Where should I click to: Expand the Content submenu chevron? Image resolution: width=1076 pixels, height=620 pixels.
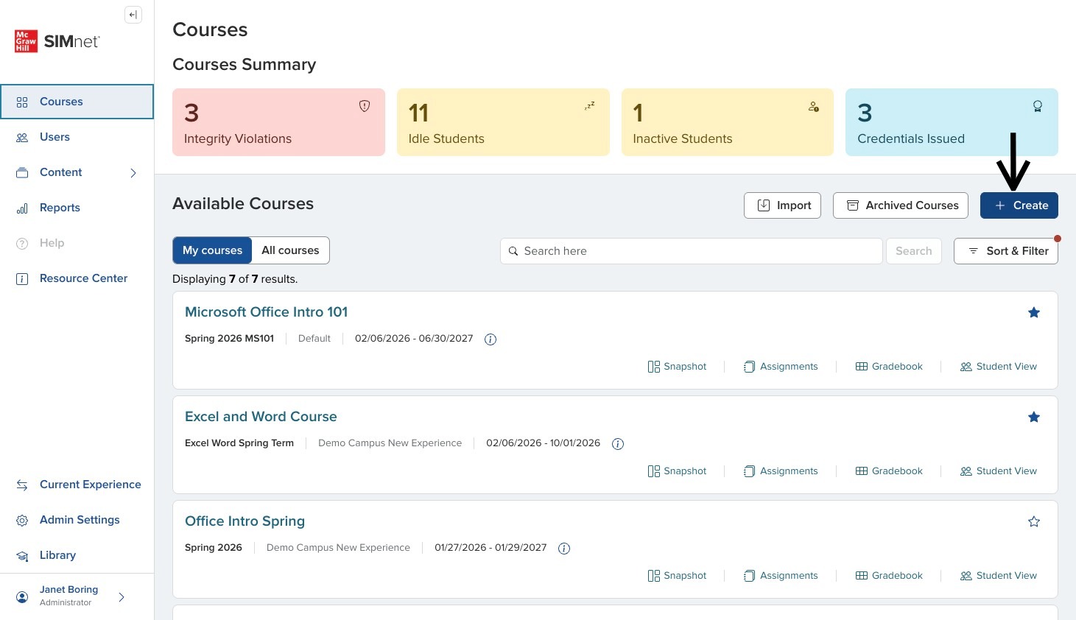coord(133,173)
